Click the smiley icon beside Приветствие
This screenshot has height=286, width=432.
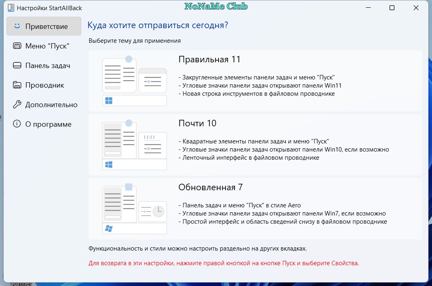(17, 26)
